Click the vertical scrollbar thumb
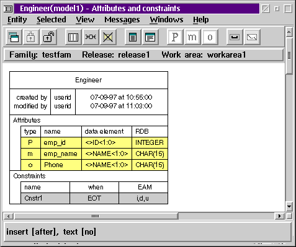This screenshot has height=247, width=296. (x=289, y=56)
